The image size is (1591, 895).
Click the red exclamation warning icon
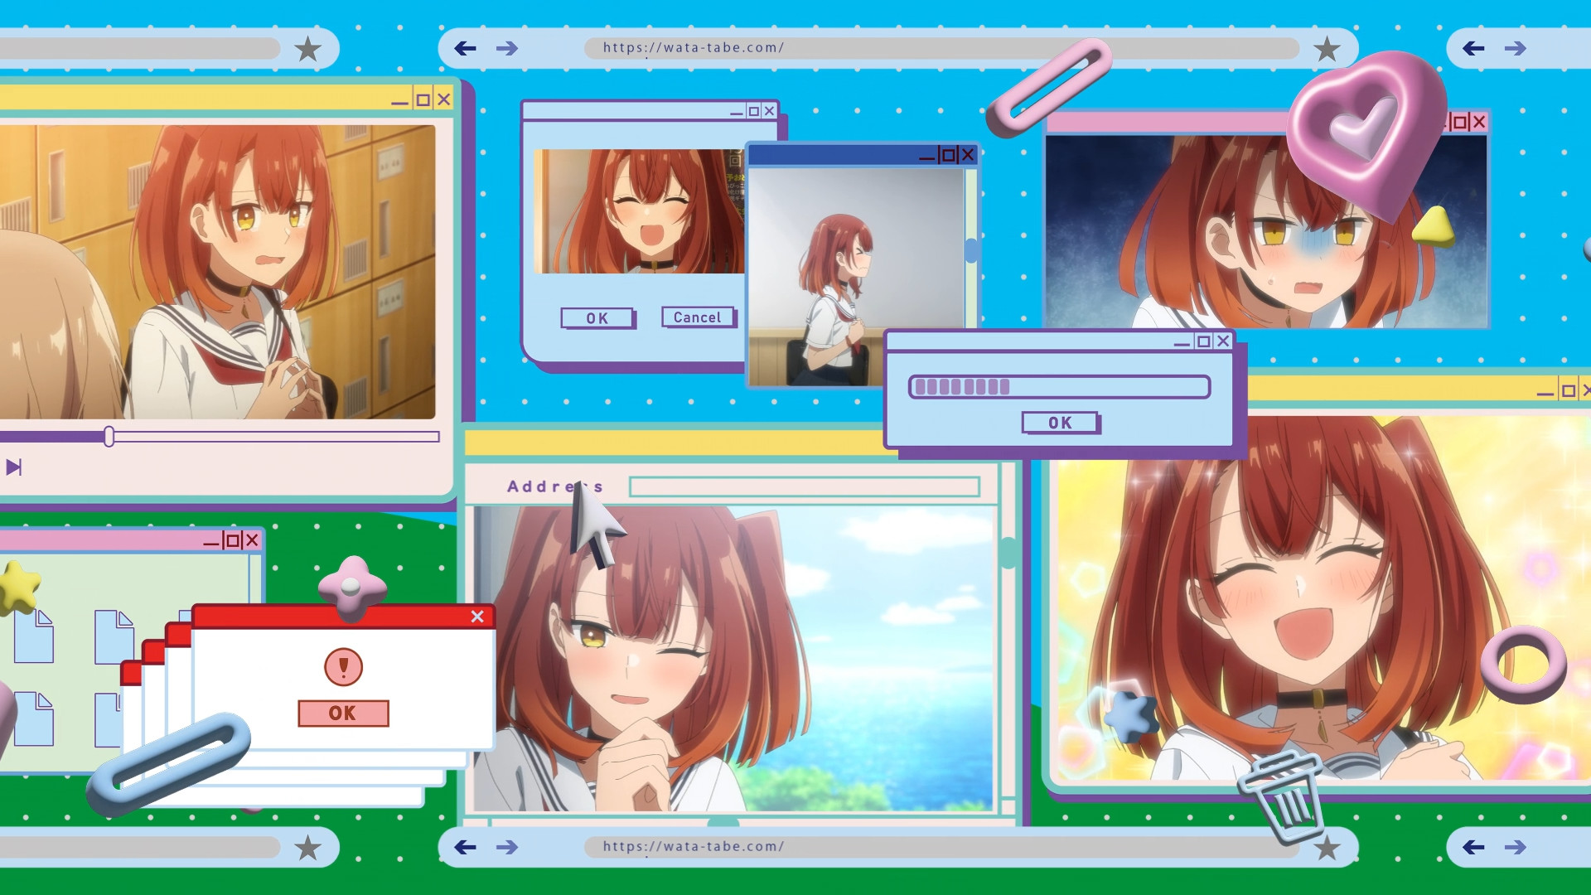point(343,666)
